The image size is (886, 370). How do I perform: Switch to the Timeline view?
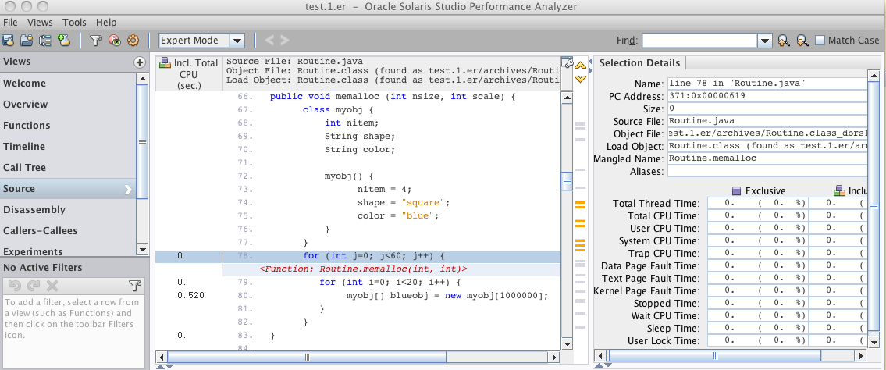(68, 146)
